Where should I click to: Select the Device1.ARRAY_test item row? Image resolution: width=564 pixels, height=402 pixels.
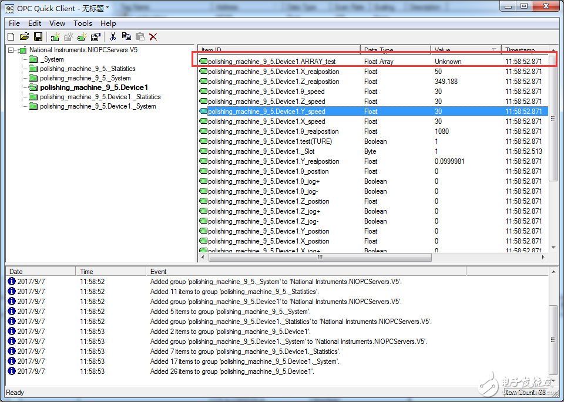click(374, 62)
